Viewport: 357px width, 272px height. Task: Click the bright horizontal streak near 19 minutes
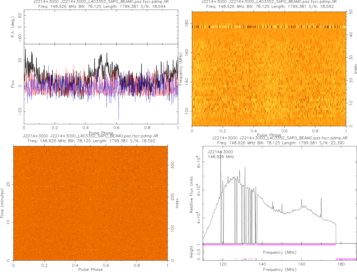pyautogui.click(x=91, y=186)
